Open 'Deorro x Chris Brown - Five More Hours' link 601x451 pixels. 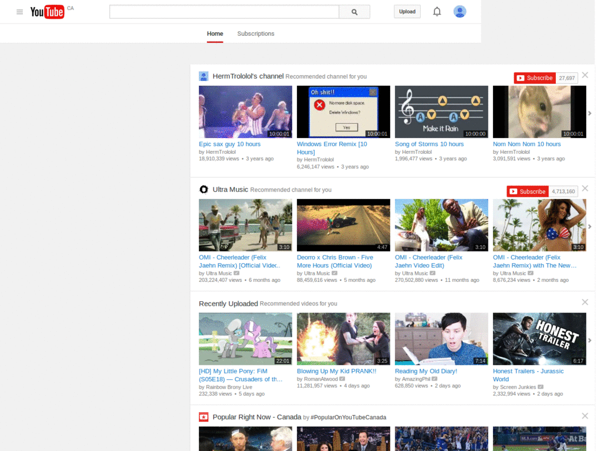(x=335, y=261)
